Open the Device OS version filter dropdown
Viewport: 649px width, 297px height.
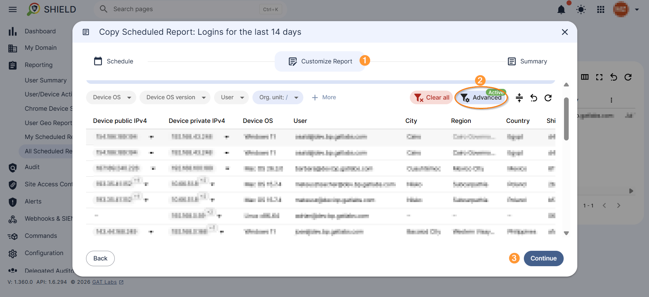coord(175,97)
